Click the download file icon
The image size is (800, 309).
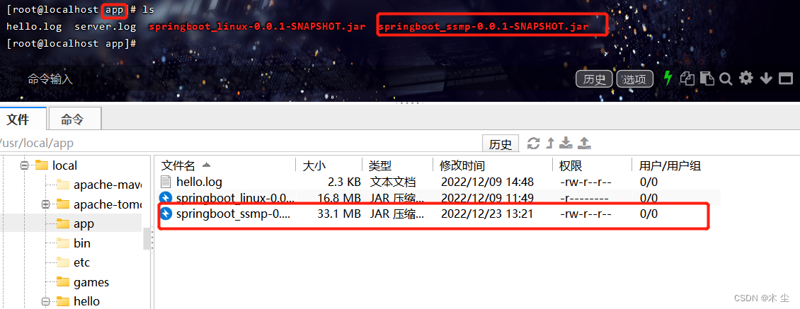coord(565,144)
